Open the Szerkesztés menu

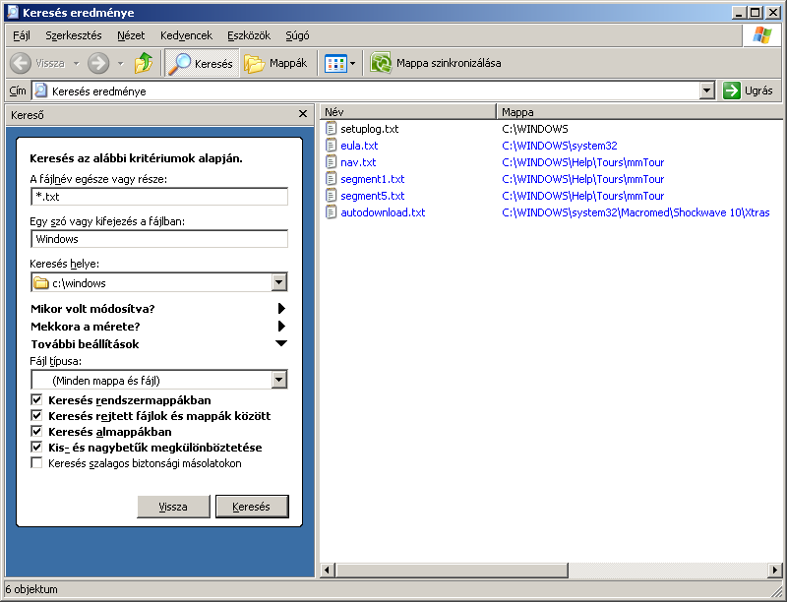[x=74, y=35]
